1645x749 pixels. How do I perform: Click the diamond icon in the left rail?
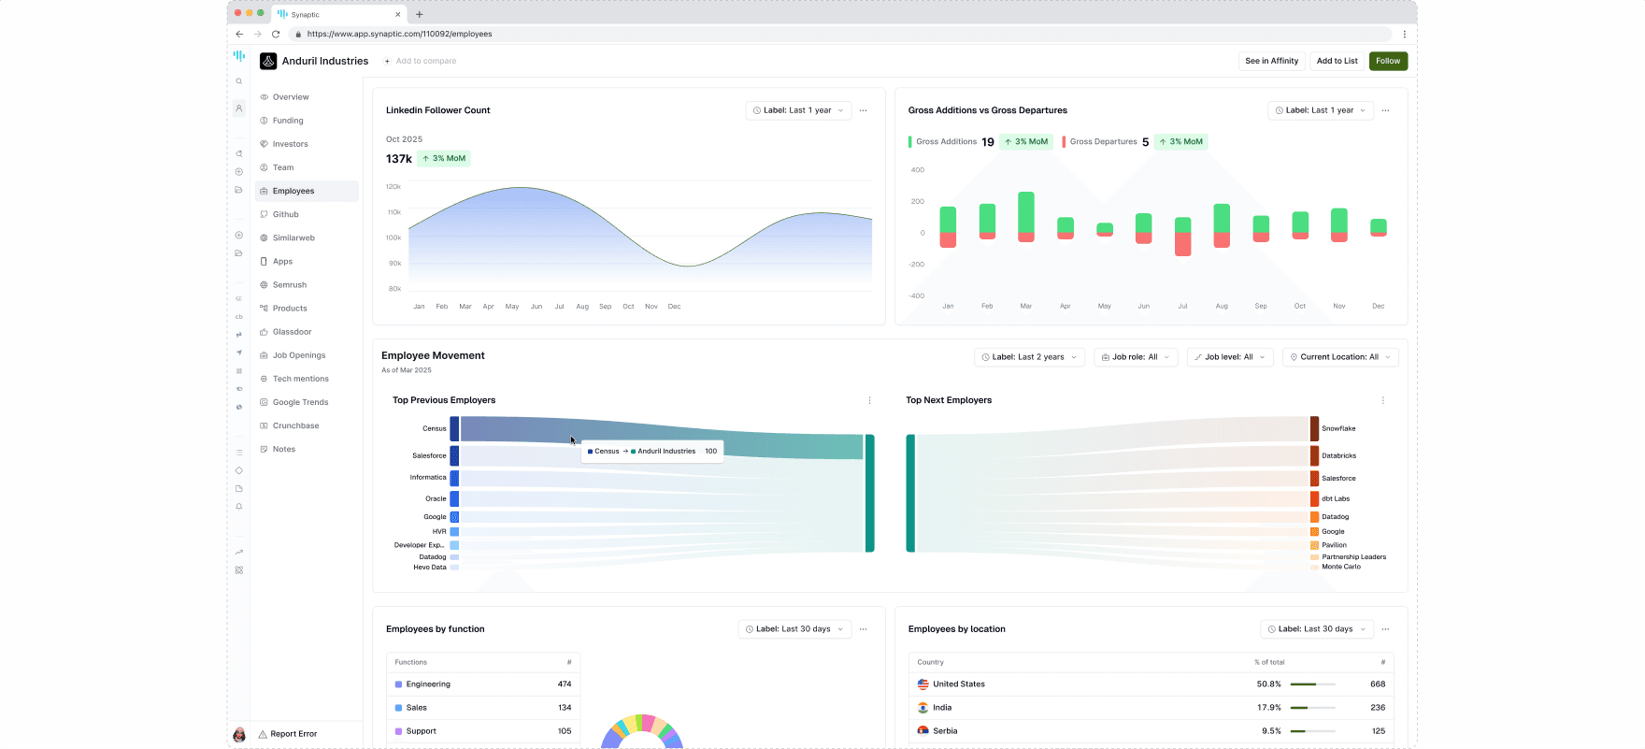tap(239, 470)
